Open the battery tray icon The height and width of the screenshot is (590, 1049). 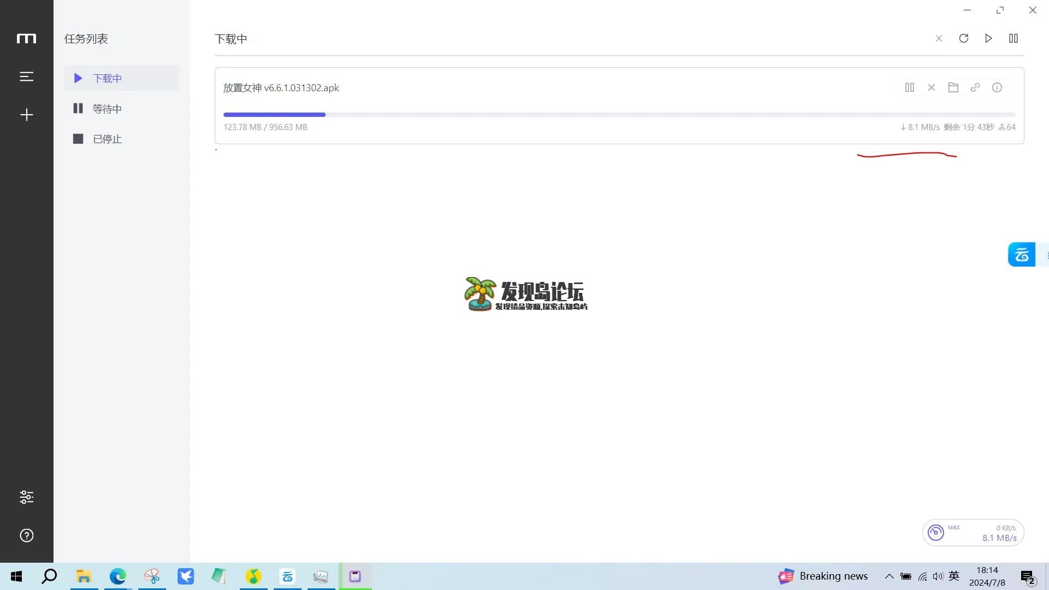click(906, 576)
